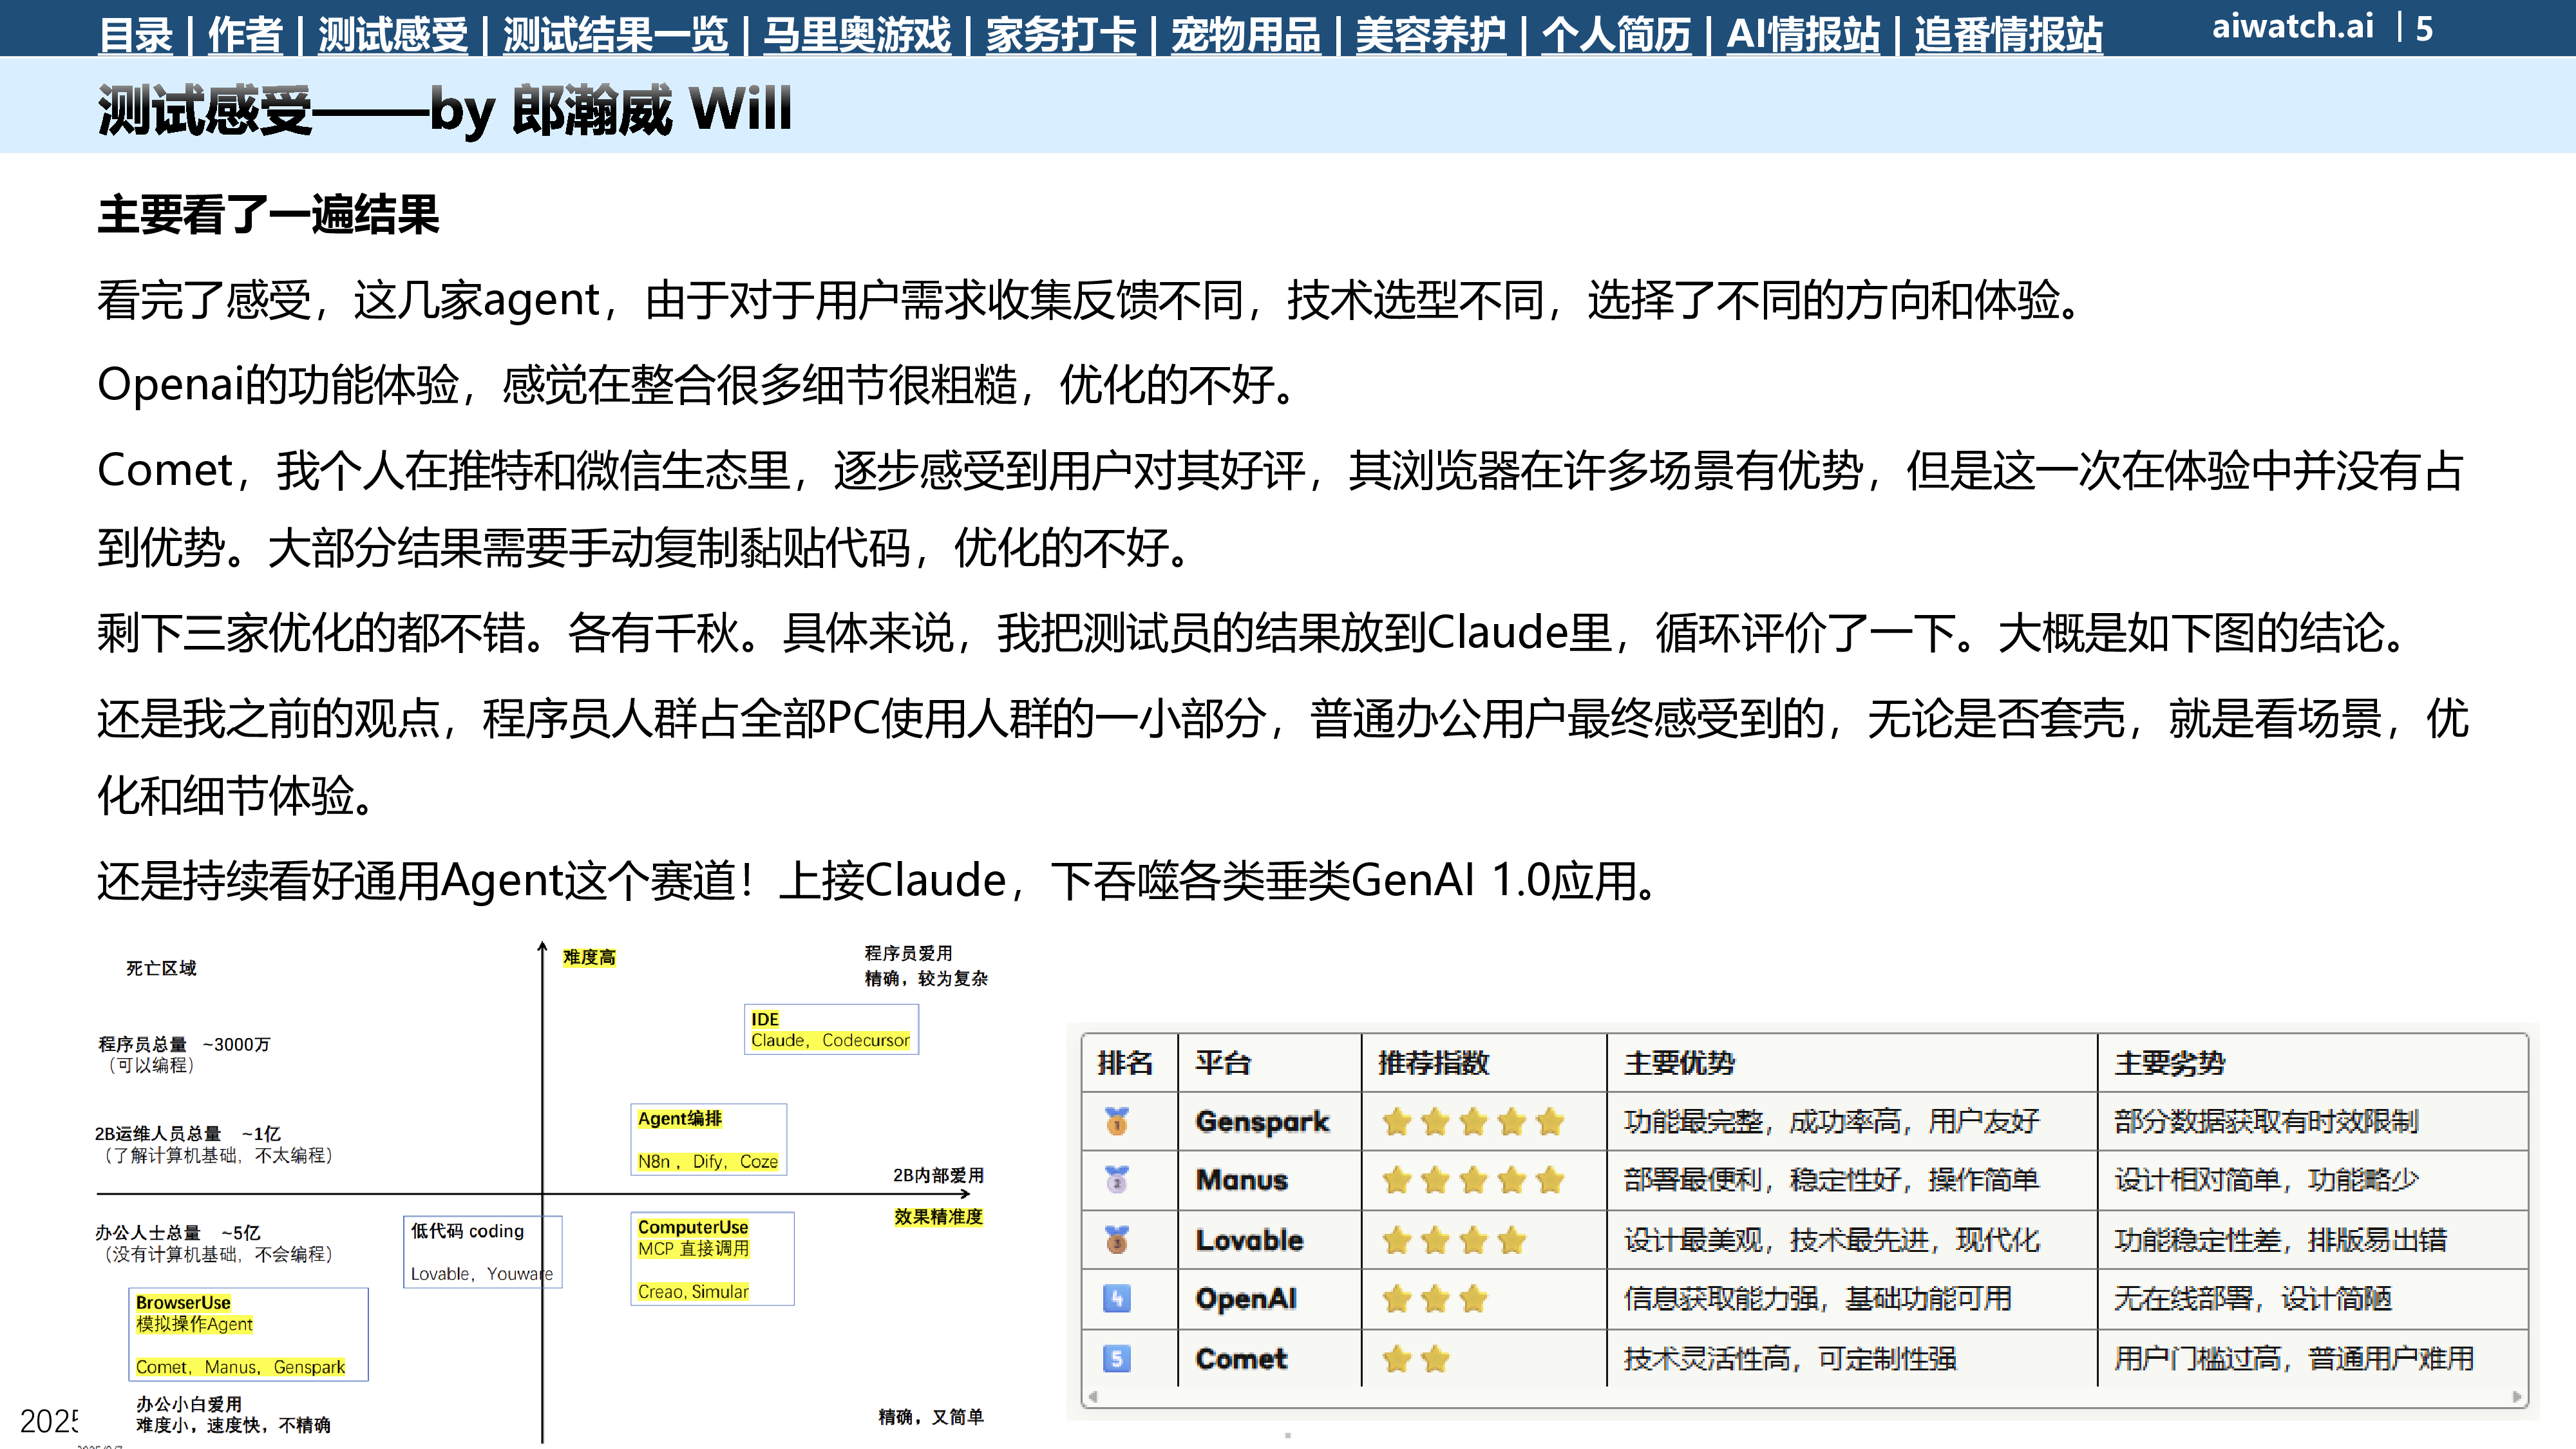Click the BrowserUse 模拟操作Agent box
This screenshot has height=1449, width=2576.
(x=249, y=1334)
